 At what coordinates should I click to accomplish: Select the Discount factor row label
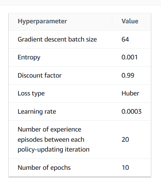pos(40,75)
